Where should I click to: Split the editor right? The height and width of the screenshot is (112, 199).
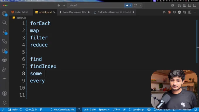click(x=190, y=12)
